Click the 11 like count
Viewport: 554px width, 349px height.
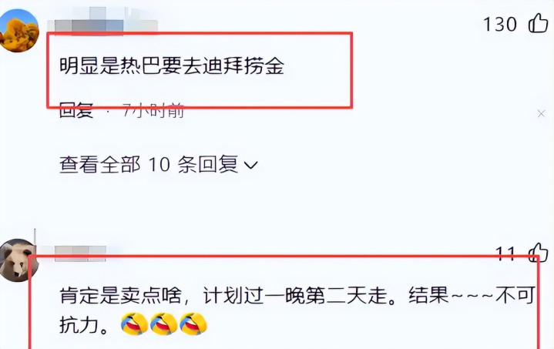coord(505,253)
